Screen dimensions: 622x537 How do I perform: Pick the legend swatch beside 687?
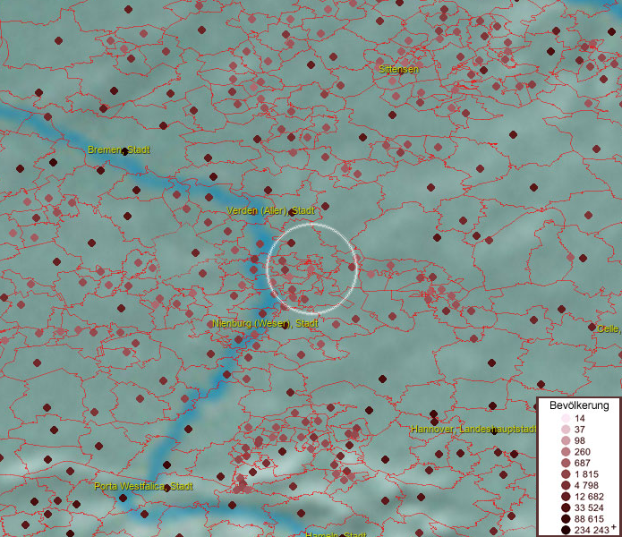(x=566, y=463)
